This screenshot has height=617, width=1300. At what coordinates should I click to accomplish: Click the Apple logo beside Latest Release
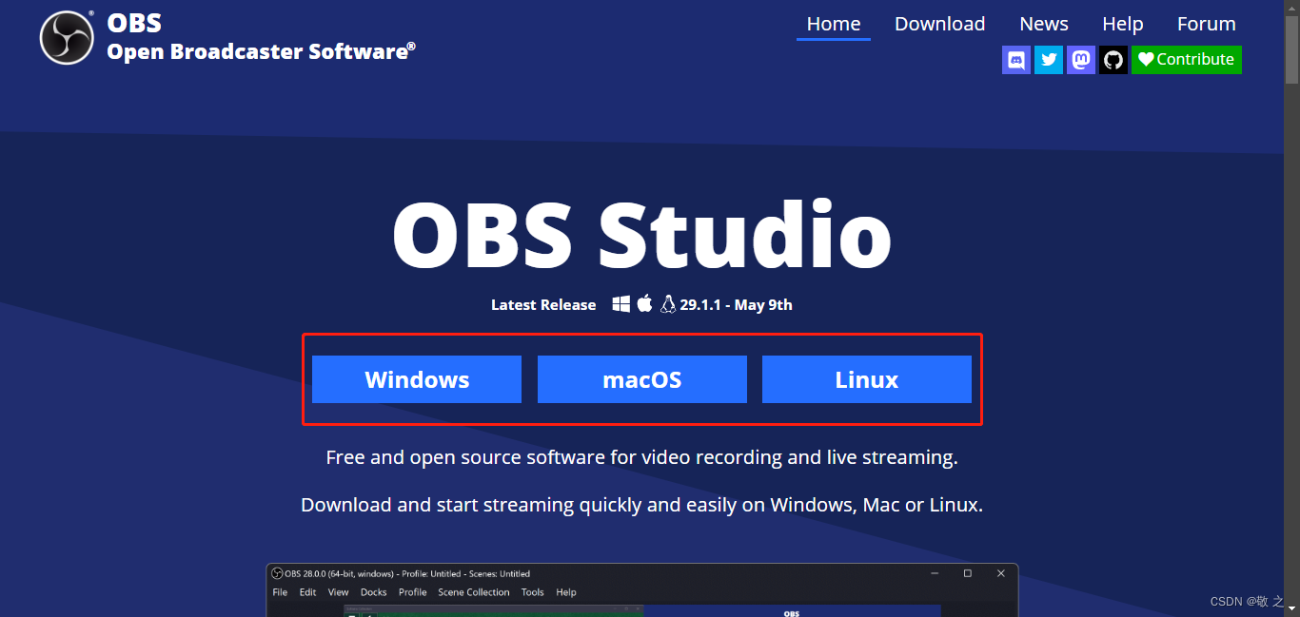pos(644,303)
